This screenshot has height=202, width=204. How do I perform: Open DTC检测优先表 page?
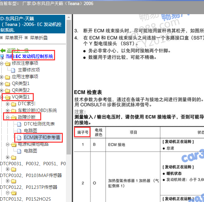point(39,124)
